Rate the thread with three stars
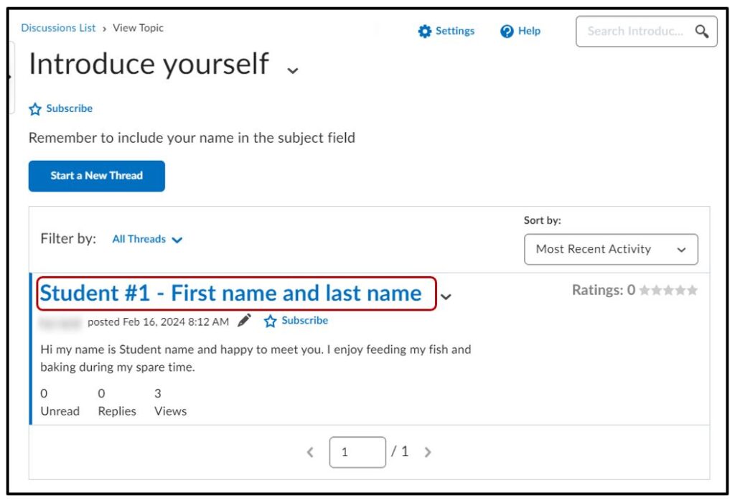735x503 pixels. point(668,291)
